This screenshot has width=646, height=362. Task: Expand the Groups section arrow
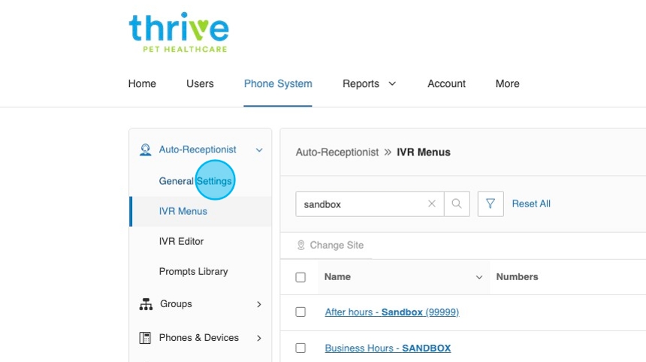259,304
